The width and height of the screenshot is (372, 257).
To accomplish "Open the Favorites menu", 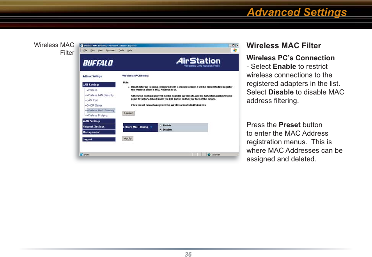I will [110, 50].
